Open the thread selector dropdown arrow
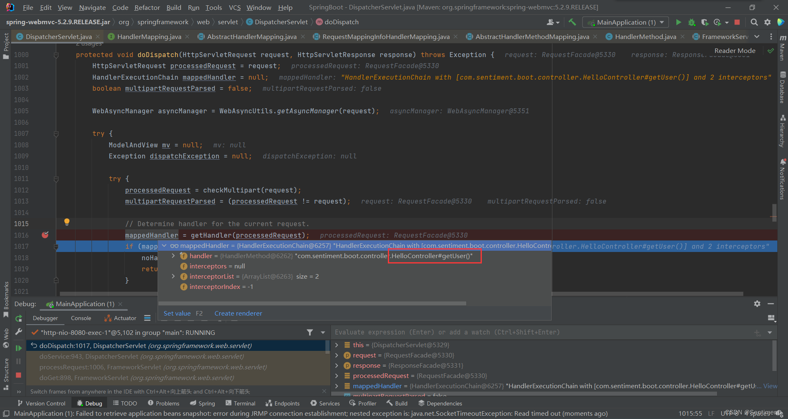Viewport: 788px width, 419px height. [x=323, y=332]
